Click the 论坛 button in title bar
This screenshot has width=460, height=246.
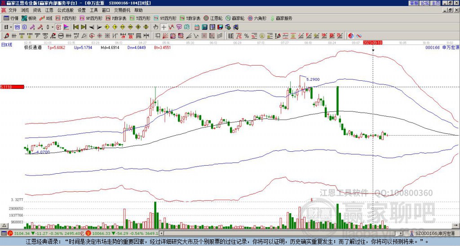pyautogui.click(x=425, y=3)
